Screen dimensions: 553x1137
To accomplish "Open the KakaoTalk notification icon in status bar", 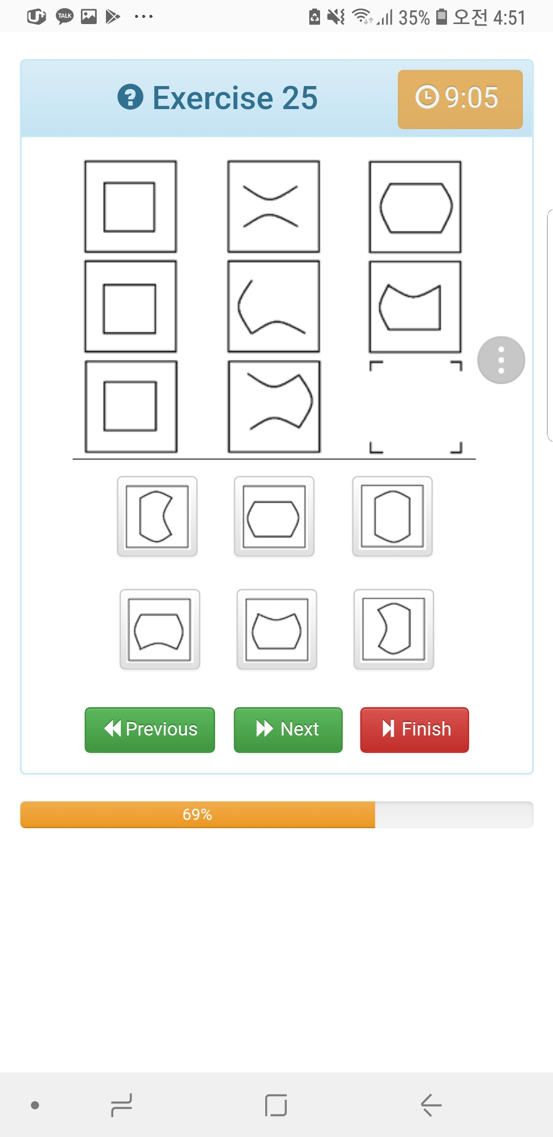I will tap(65, 17).
